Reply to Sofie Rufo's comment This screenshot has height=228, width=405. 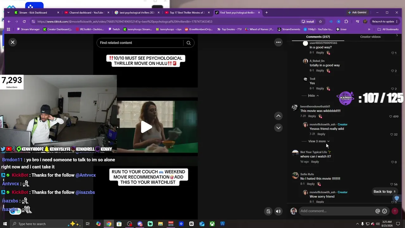(311, 184)
